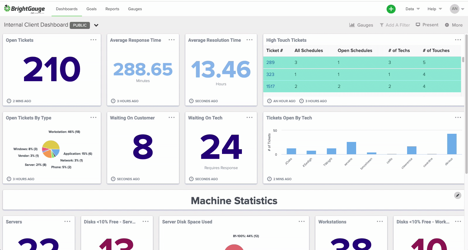Click the Waiting On Customer number 8
This screenshot has width=468, height=250.
coord(143,147)
